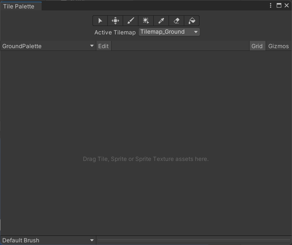Select the Select tool arrow icon
The width and height of the screenshot is (292, 245).
100,21
